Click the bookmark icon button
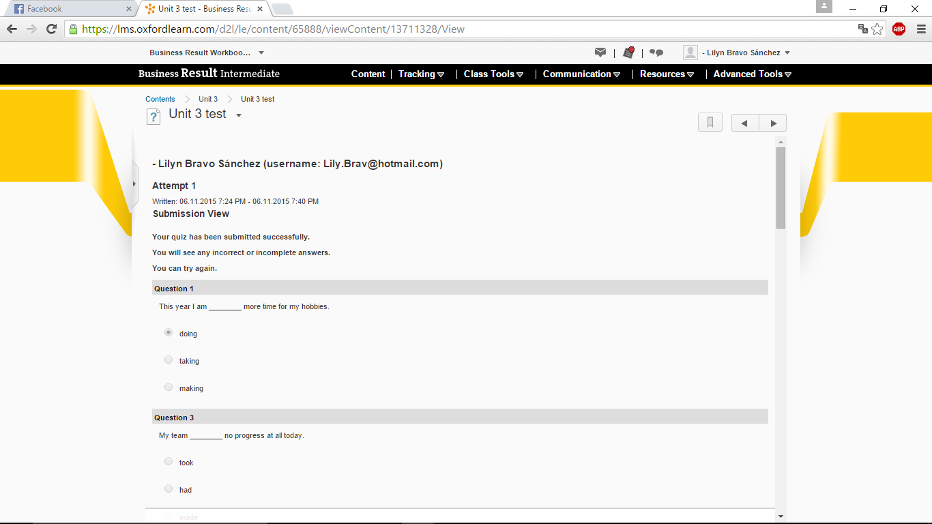Screen dimensions: 932x524 tap(710, 123)
